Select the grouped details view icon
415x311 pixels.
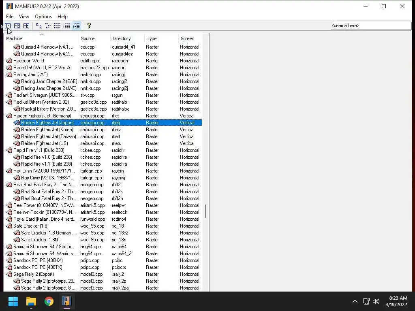76,26
